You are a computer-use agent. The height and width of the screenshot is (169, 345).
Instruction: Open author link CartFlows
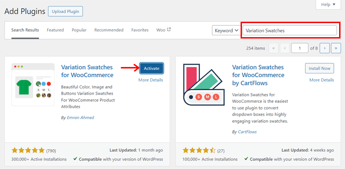coord(247,132)
